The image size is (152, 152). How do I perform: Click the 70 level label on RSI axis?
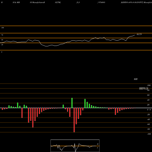coord(2,35)
